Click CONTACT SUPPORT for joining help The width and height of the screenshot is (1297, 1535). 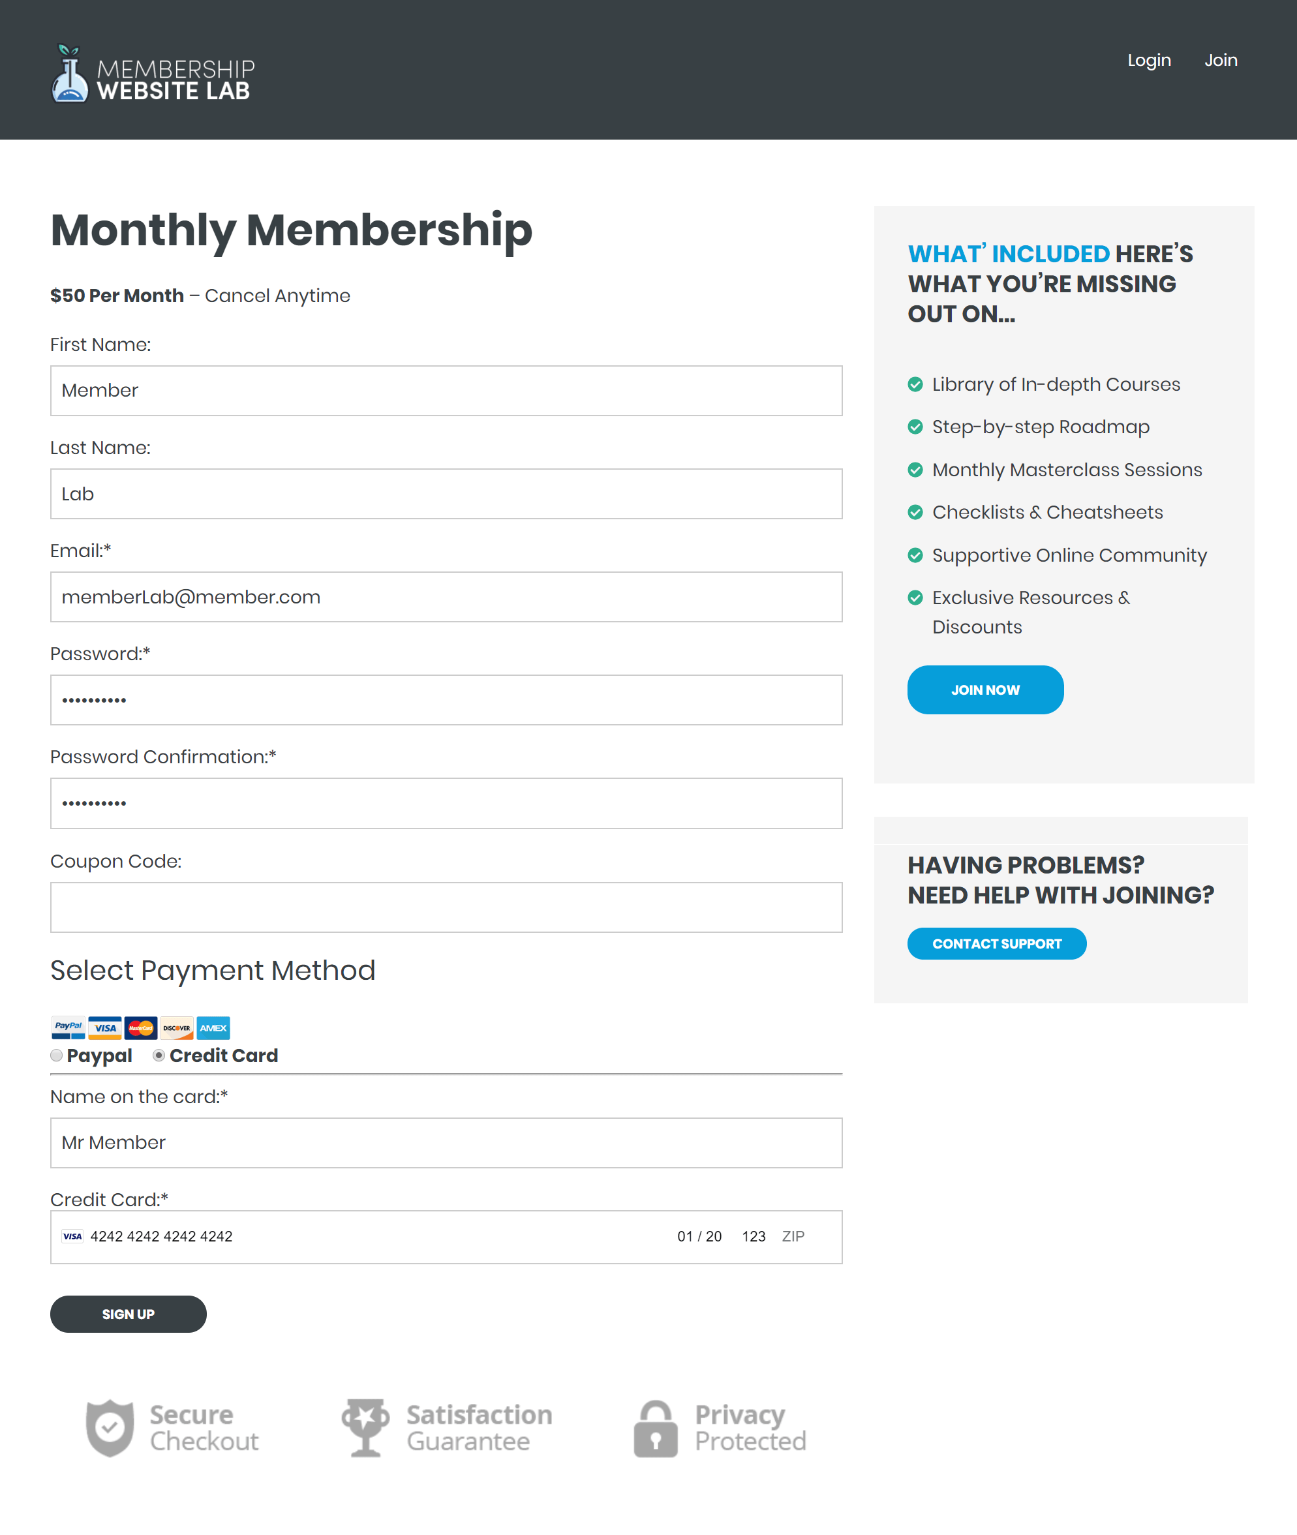(996, 943)
